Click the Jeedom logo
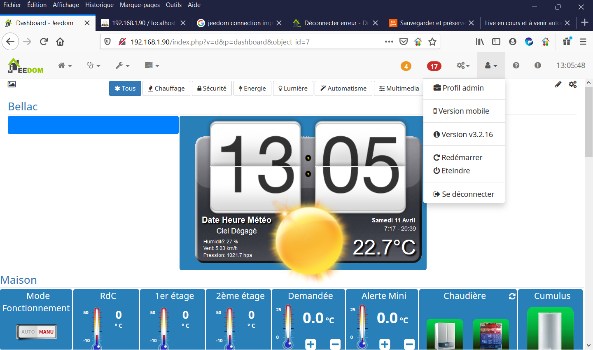This screenshot has height=350, width=593. point(26,66)
